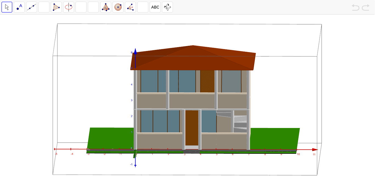The image size is (375, 185).
Task: Select the Pyramid tool
Action: click(106, 7)
